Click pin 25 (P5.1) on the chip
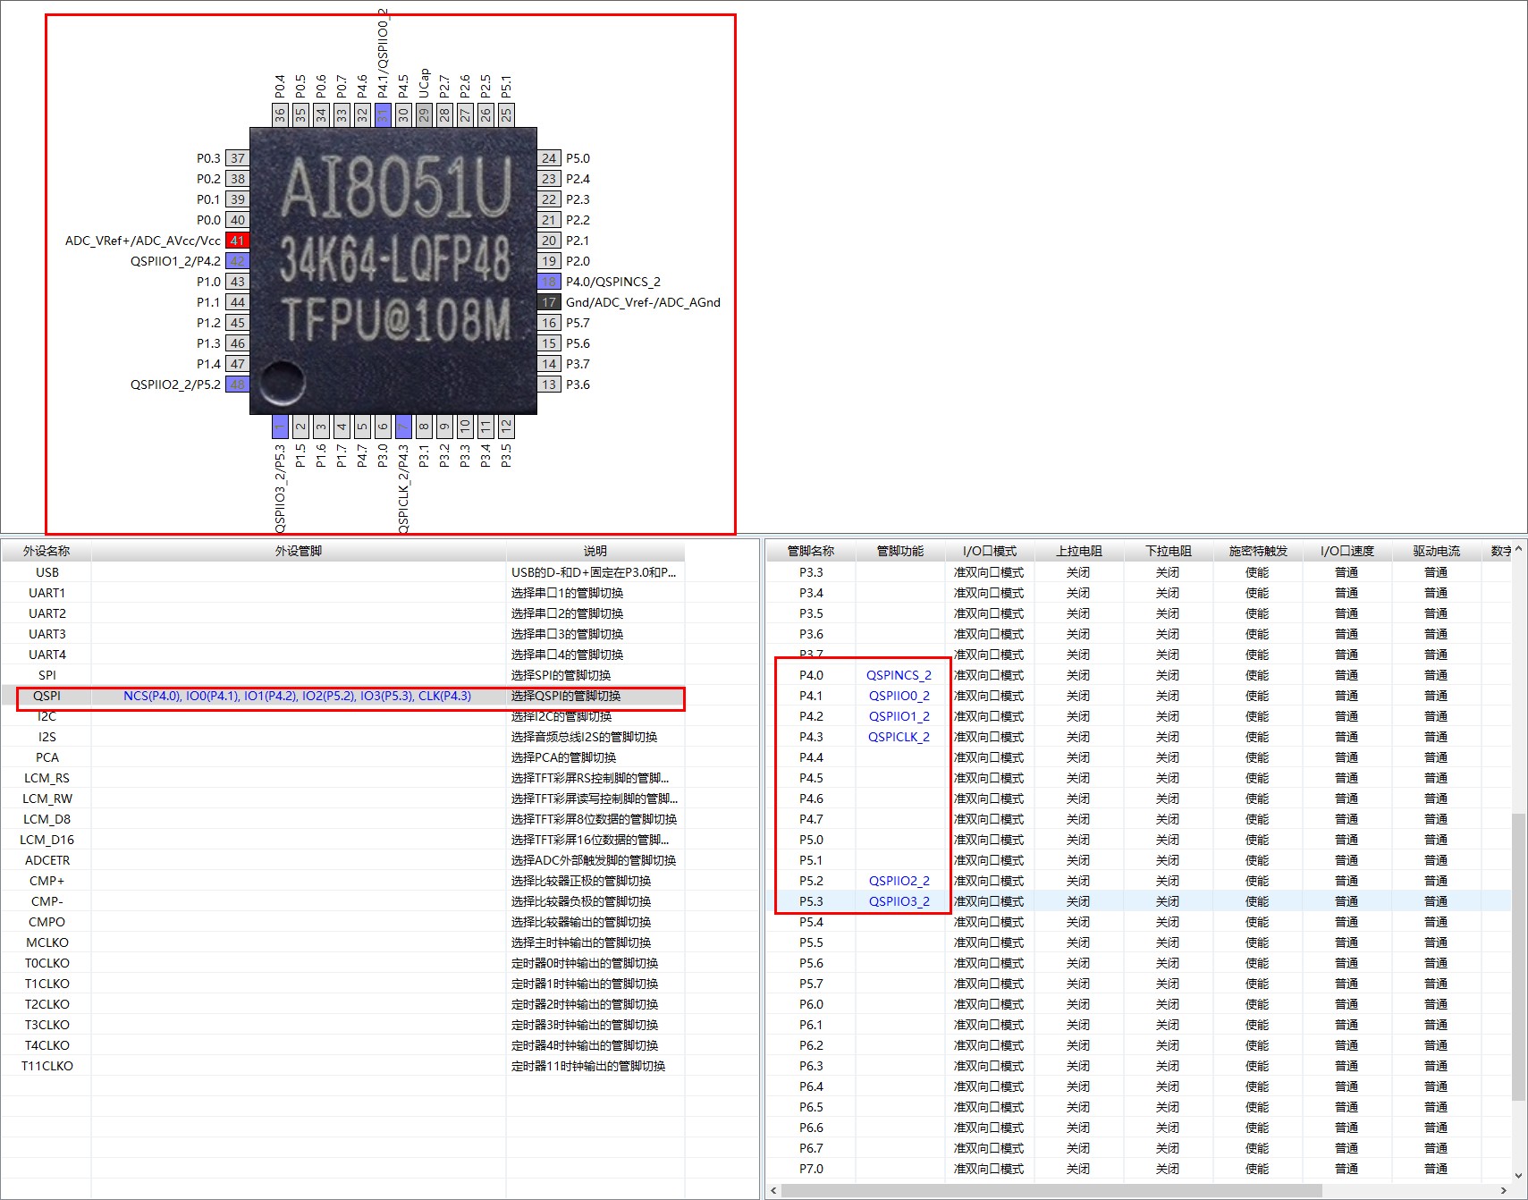 point(506,114)
